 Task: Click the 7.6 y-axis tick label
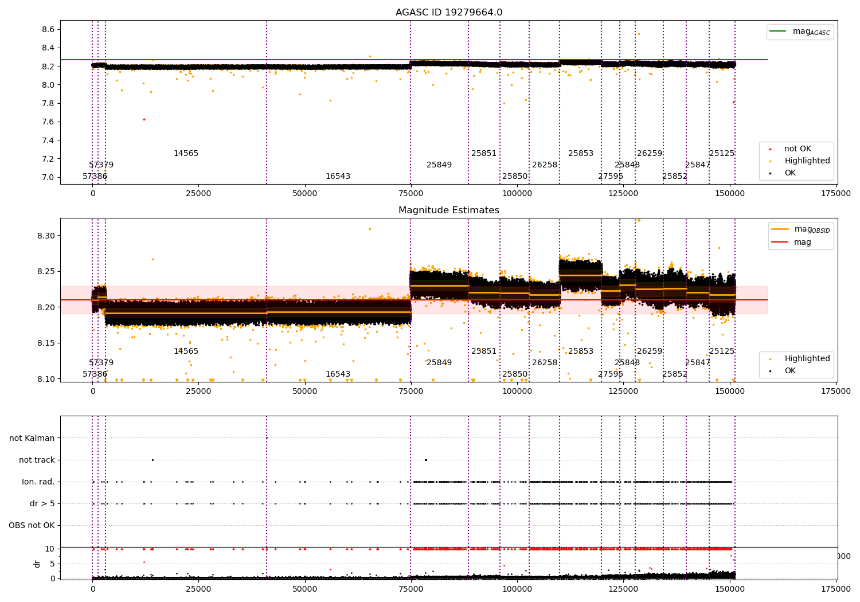(x=48, y=122)
